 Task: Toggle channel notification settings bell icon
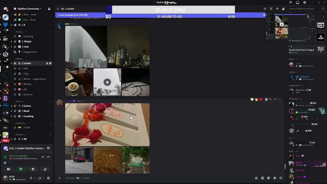pos(271,9)
